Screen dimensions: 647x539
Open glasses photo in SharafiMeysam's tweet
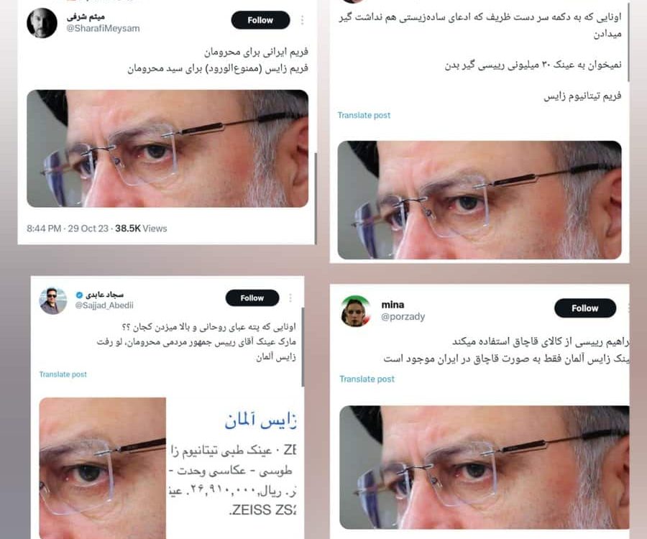pyautogui.click(x=168, y=149)
